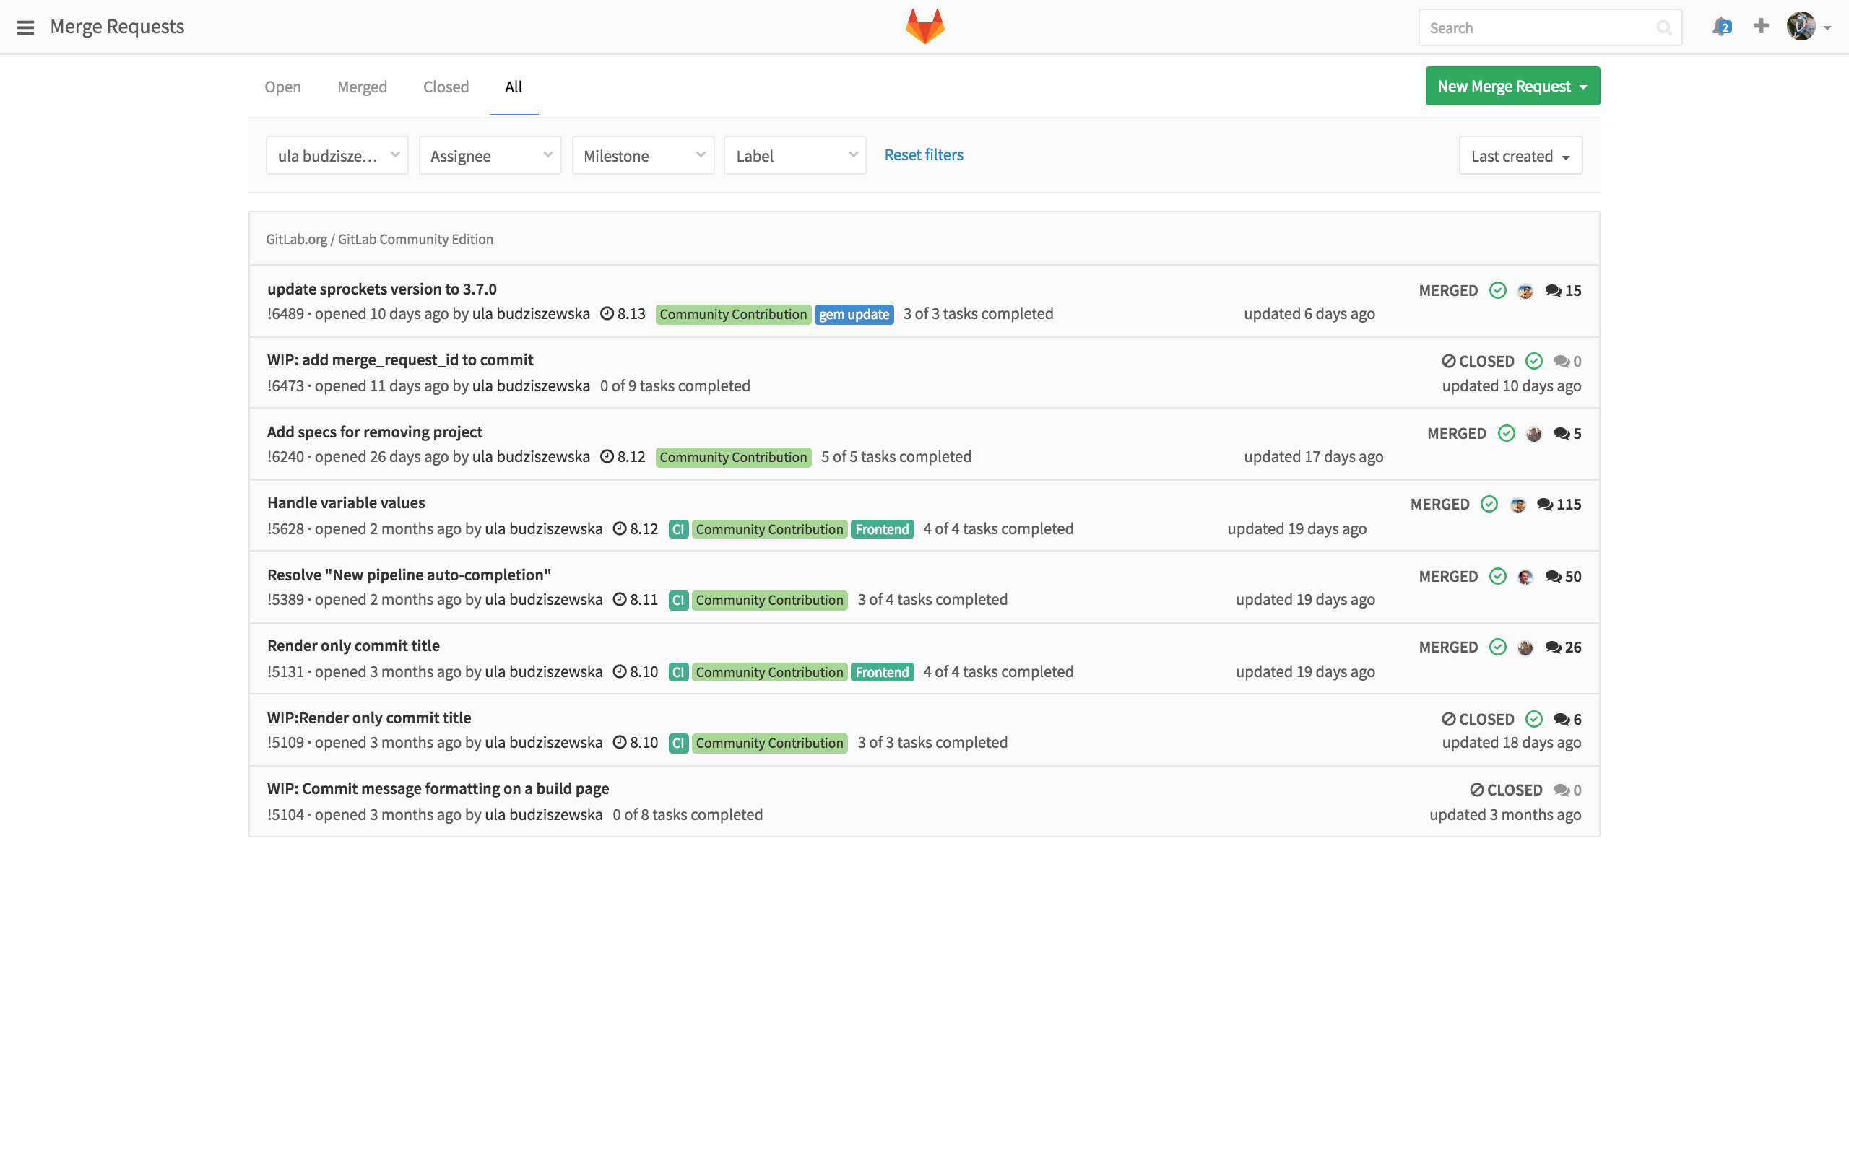1849x1155 pixels.
Task: Open GitLab.org / GitLab Community Edition project link
Action: 380,238
